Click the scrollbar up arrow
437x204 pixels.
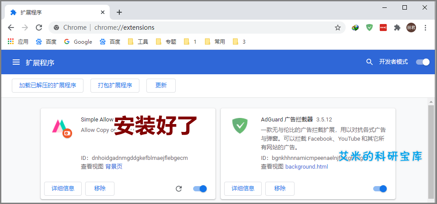[x=431, y=102]
